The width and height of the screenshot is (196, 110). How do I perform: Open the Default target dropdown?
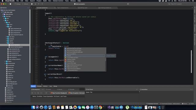pyautogui.click(x=25, y=4)
